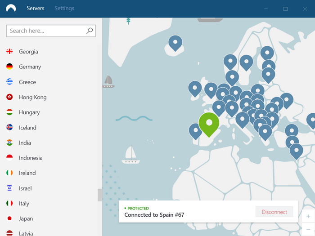Click the Italy map pin

pos(242,120)
